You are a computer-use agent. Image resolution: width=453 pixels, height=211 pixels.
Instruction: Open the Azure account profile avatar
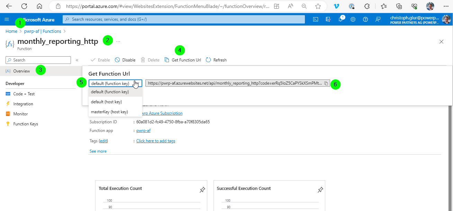point(446,19)
